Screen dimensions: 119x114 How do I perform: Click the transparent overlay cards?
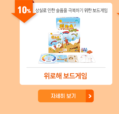click(87, 59)
